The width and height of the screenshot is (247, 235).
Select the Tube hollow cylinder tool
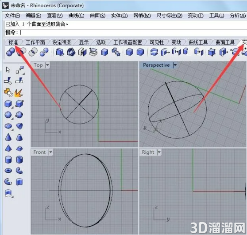[19, 159]
